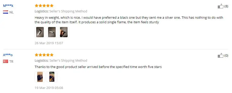Click the NL country code label
The width and height of the screenshot is (232, 93).
11,12
